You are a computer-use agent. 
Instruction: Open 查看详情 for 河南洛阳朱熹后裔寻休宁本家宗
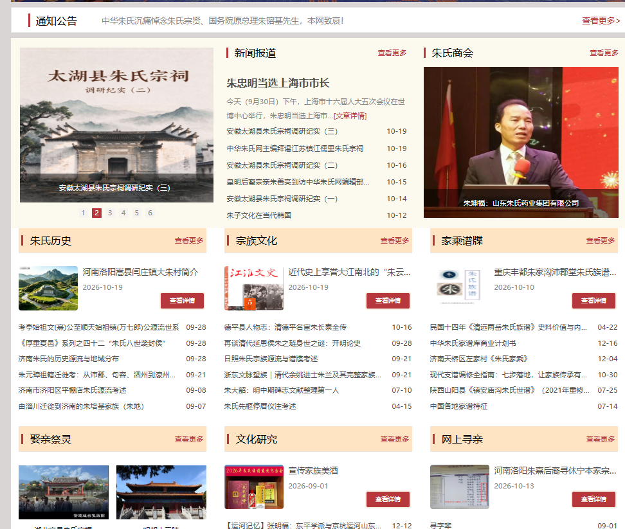[x=593, y=499]
